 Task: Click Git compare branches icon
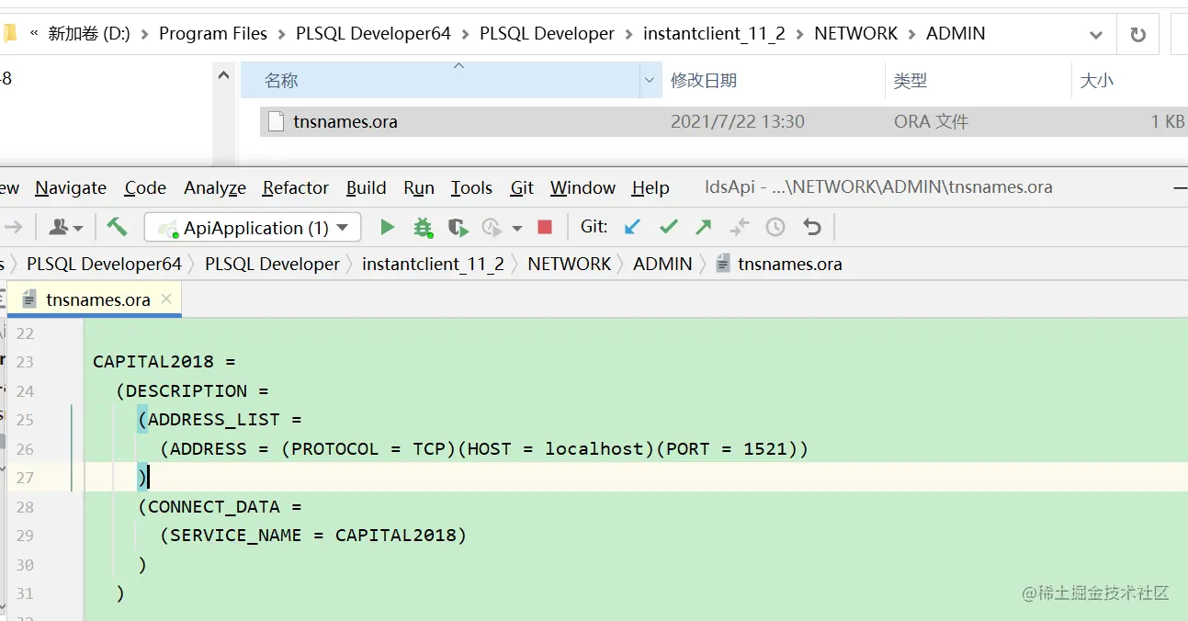(x=740, y=227)
